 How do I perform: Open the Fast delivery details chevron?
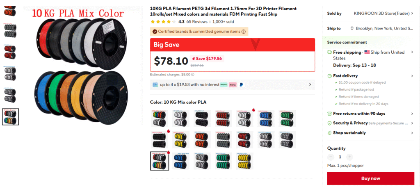412,76
